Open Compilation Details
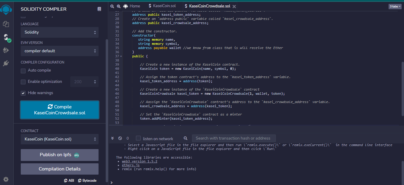This screenshot has height=185, width=404. click(x=60, y=169)
